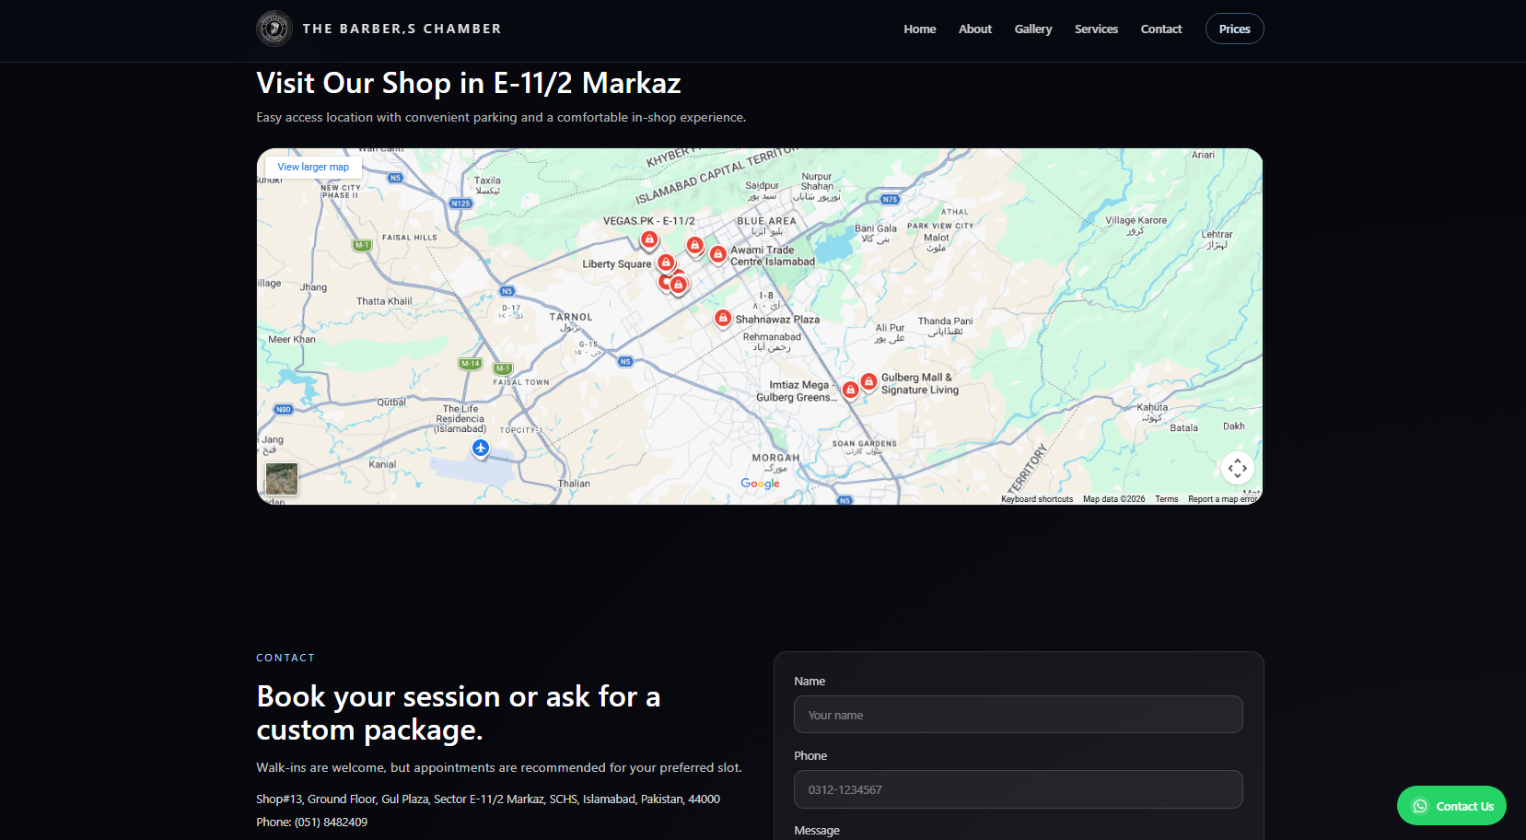Viewport: 1526px width, 840px height.
Task: Select the Awami Trade Centre map marker
Action: pos(717,253)
